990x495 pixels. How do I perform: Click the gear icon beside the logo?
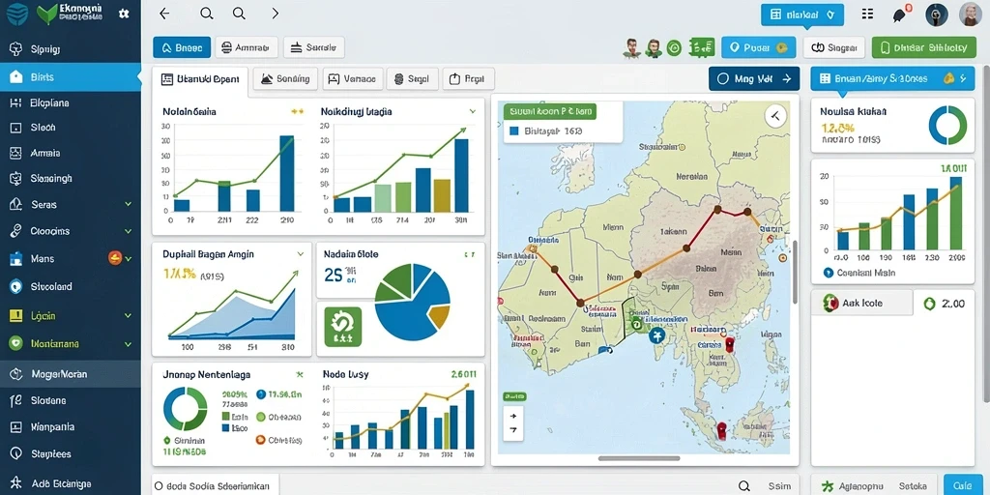click(x=124, y=14)
